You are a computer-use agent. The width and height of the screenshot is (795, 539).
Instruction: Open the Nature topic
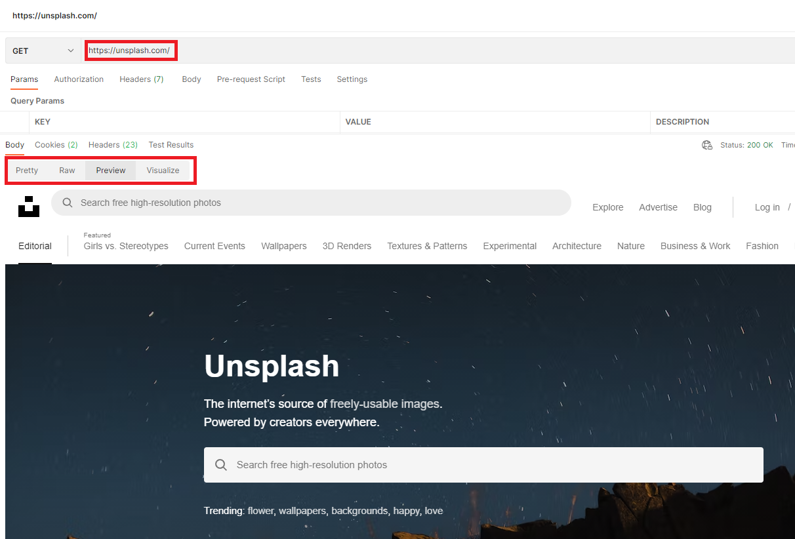(x=631, y=246)
